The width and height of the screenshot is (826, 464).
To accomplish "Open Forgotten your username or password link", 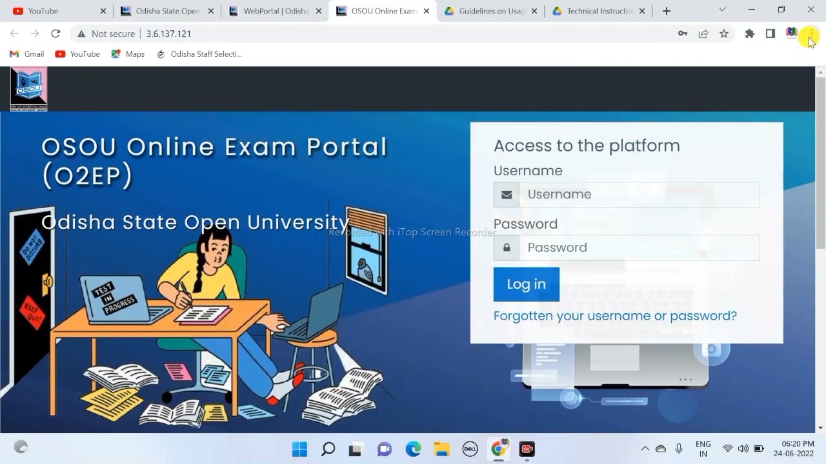I will pyautogui.click(x=615, y=316).
